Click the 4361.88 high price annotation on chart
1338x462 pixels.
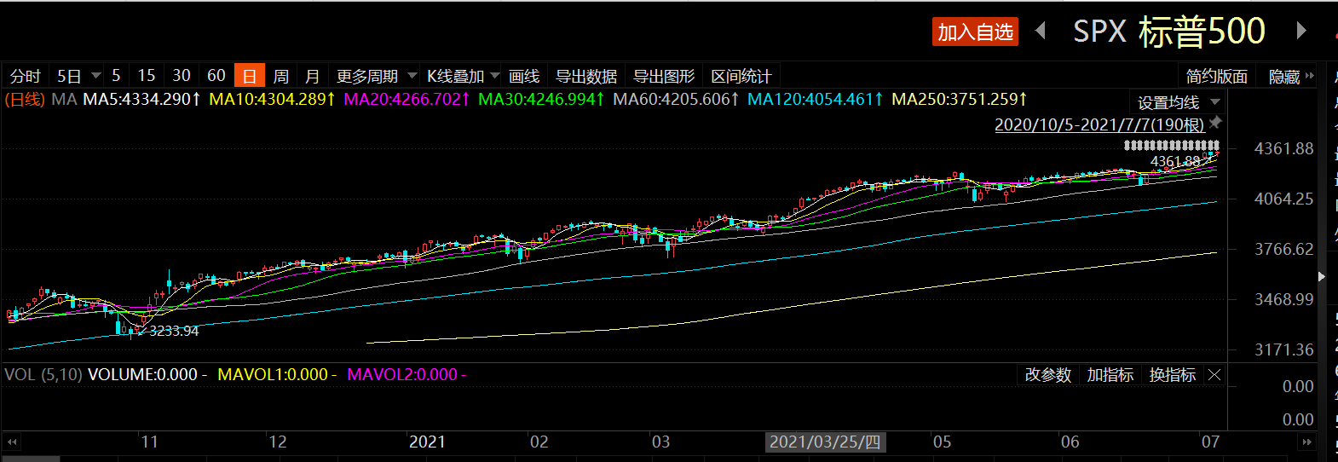pyautogui.click(x=1175, y=161)
